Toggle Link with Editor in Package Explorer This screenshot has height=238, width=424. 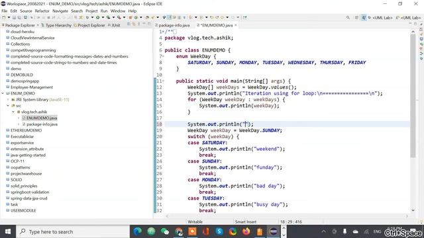pyautogui.click(x=134, y=24)
